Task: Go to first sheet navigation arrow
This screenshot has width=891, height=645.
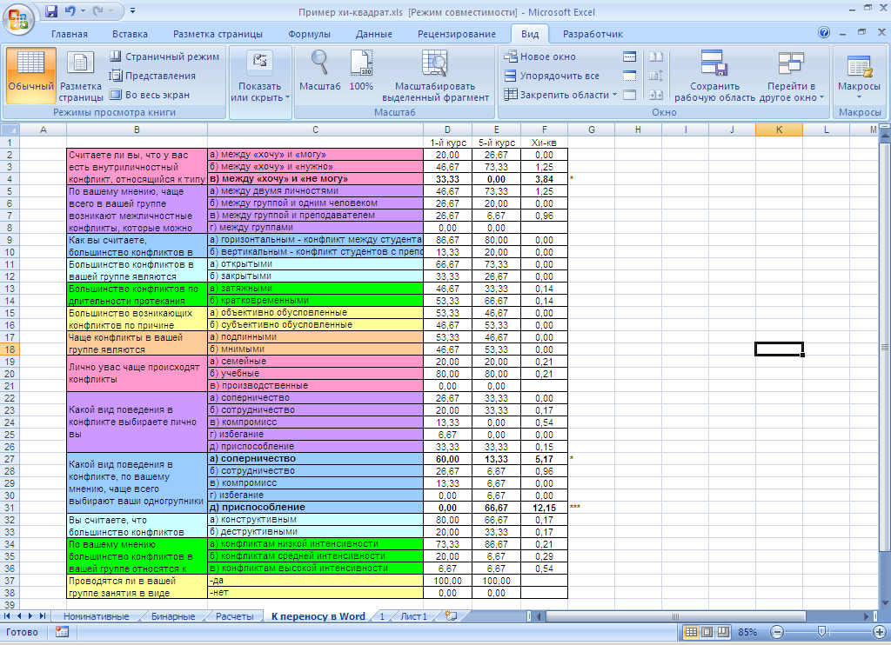Action: 7,616
